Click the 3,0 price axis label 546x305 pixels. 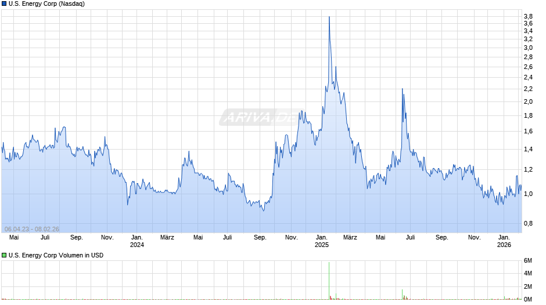(528, 48)
